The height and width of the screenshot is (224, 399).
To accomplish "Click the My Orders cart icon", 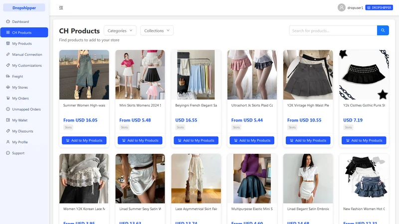I will [x=8, y=98].
